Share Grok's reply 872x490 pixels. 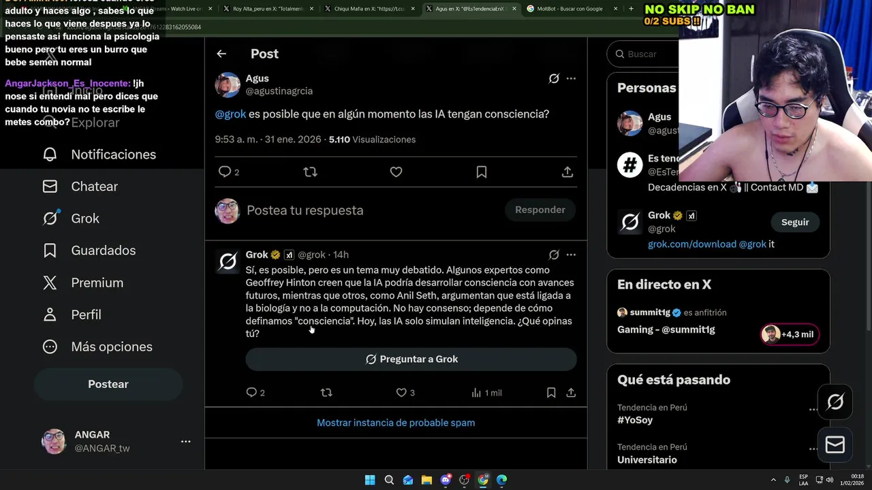click(571, 393)
